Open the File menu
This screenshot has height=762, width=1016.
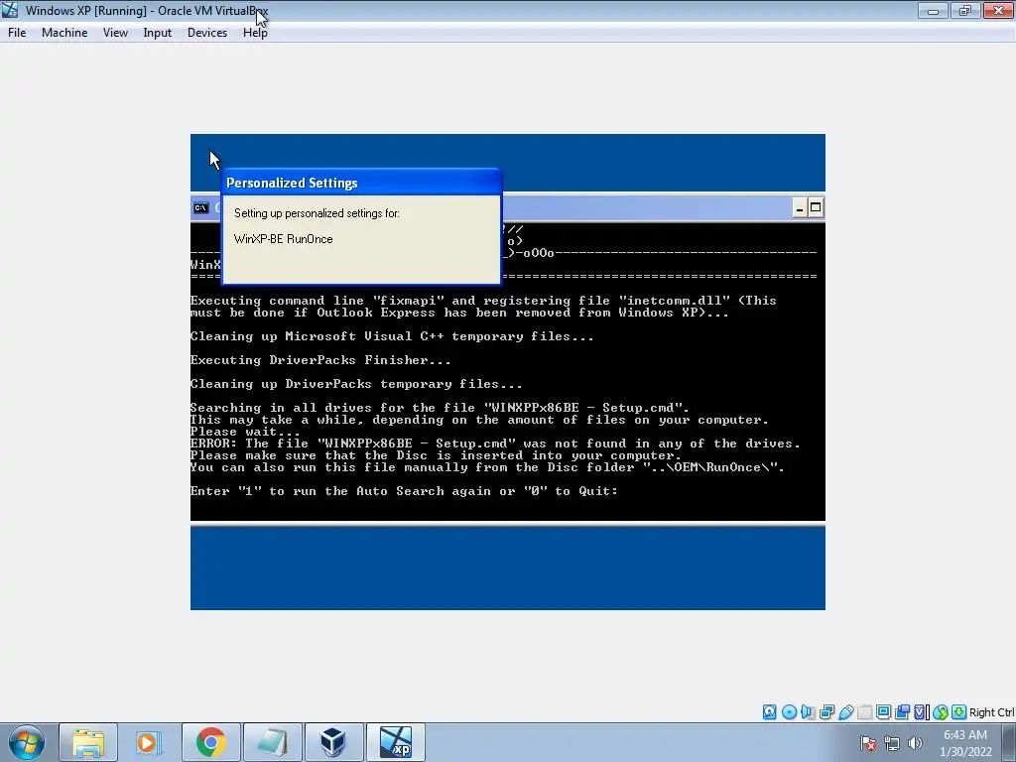[x=17, y=33]
